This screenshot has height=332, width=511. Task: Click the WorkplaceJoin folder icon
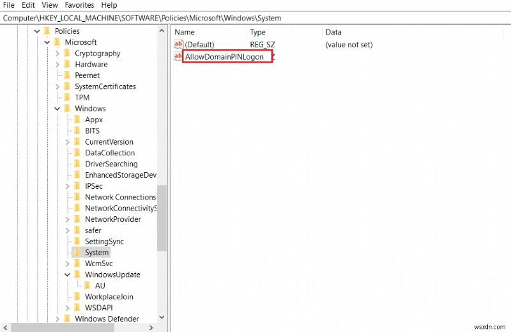(77, 297)
